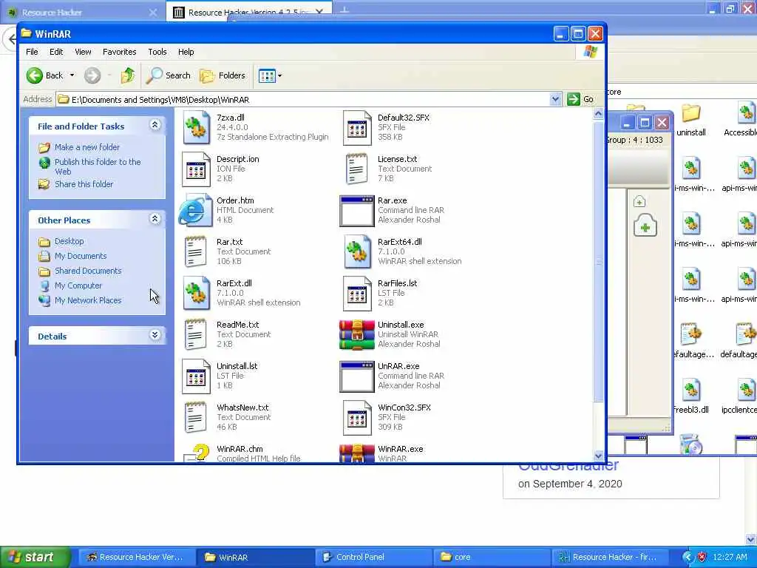This screenshot has height=568, width=757.
Task: Switch to Resource Hacker - fir... taskbar button
Action: (x=610, y=557)
